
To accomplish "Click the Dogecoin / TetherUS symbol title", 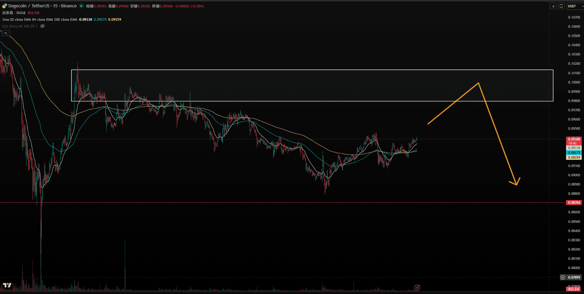I will point(42,6).
